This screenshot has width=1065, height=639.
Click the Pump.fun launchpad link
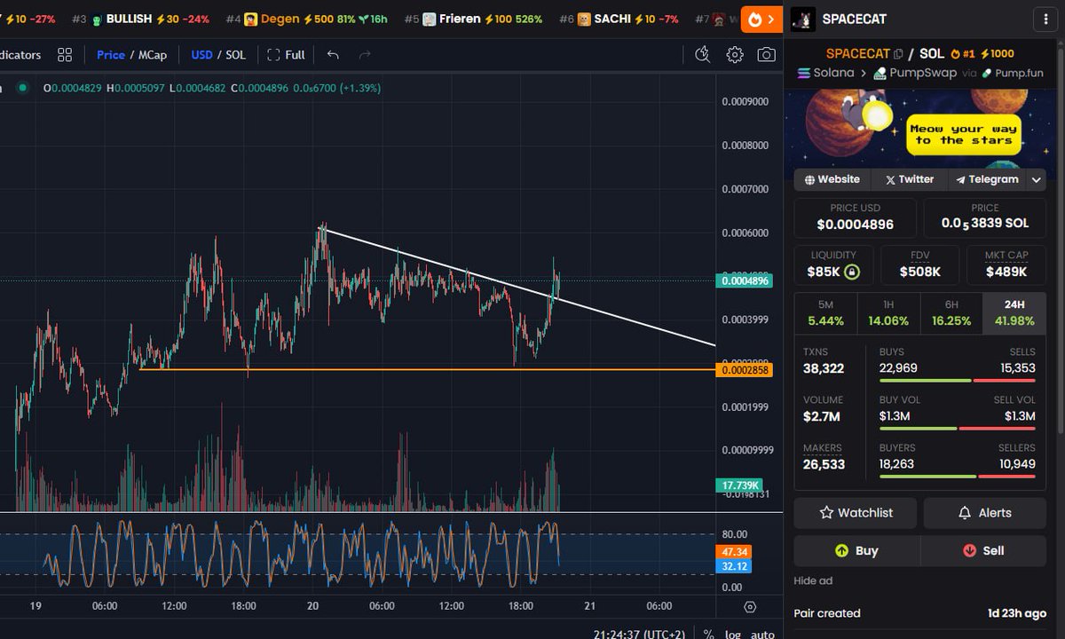tap(1013, 73)
